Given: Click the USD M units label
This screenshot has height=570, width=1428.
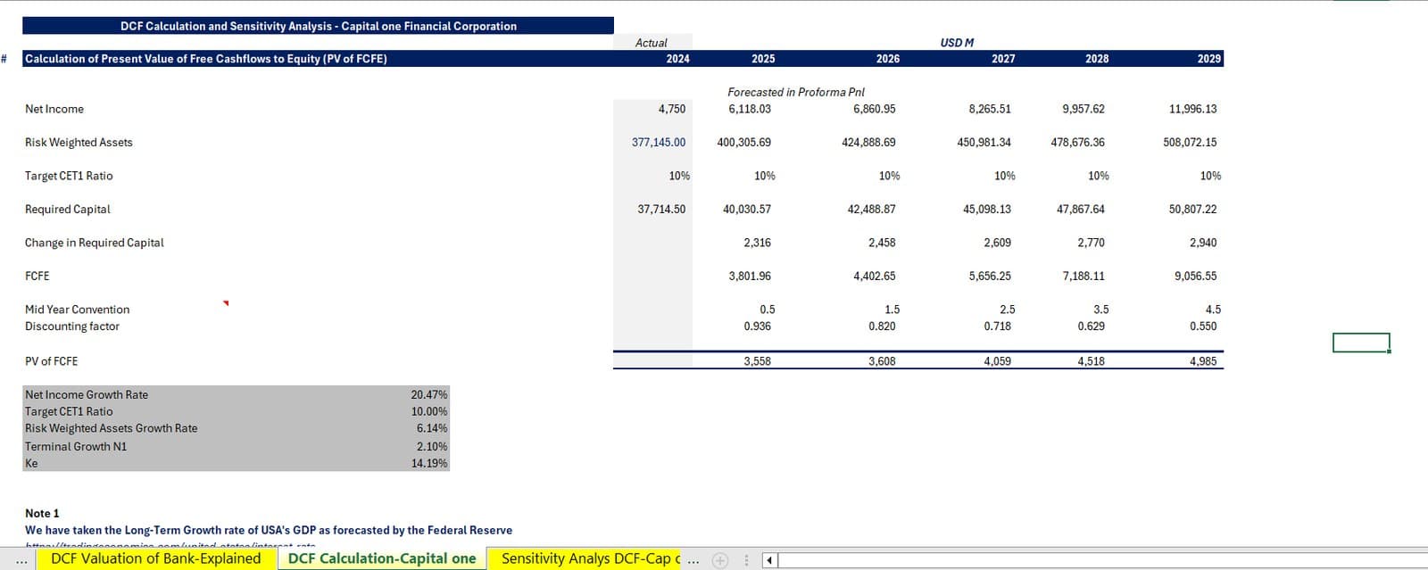Looking at the screenshot, I should coord(957,43).
